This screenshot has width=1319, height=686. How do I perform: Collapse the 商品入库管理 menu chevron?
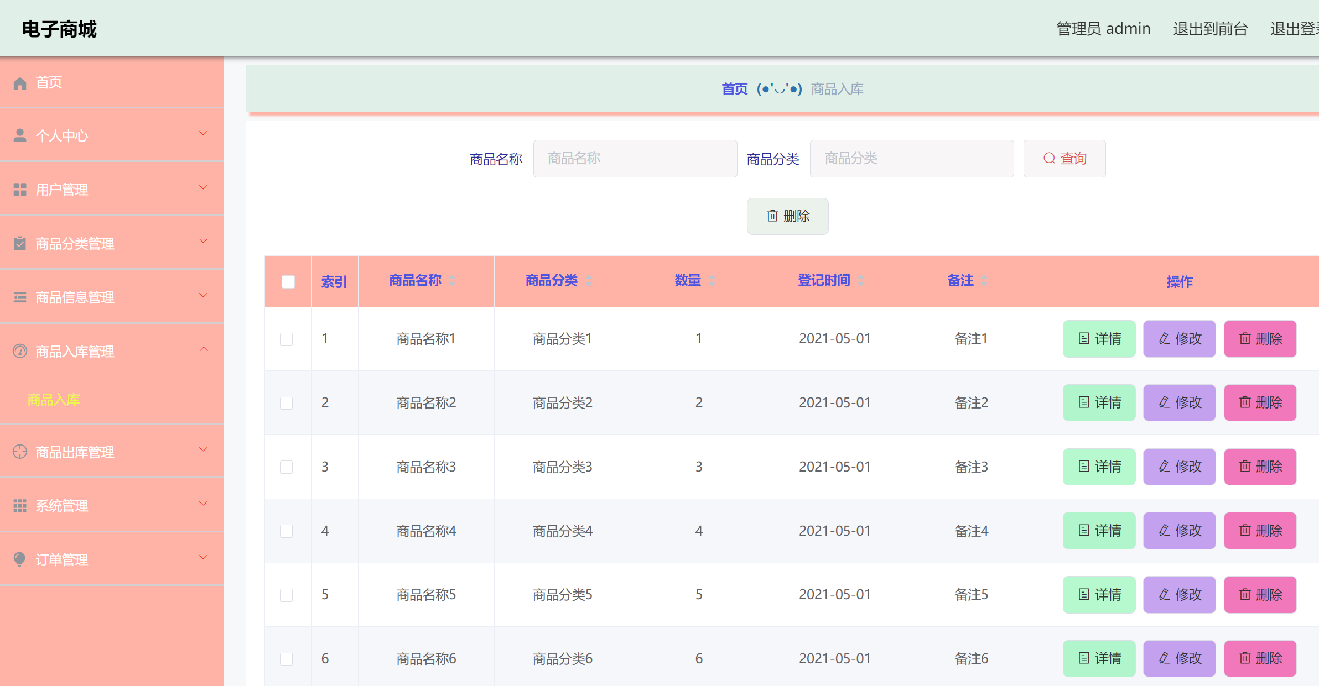(x=204, y=349)
